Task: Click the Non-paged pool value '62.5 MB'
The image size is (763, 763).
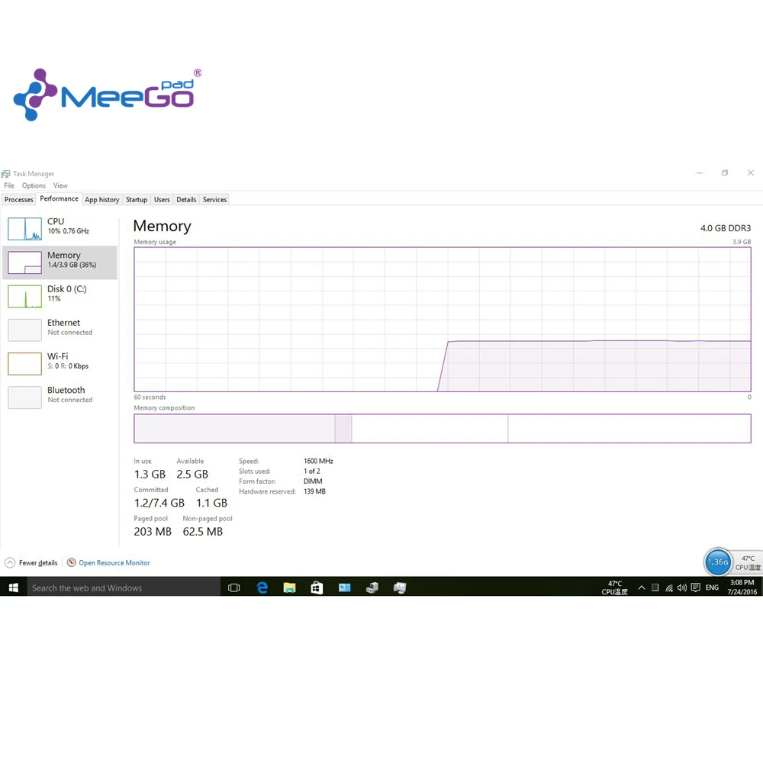Action: [x=202, y=531]
